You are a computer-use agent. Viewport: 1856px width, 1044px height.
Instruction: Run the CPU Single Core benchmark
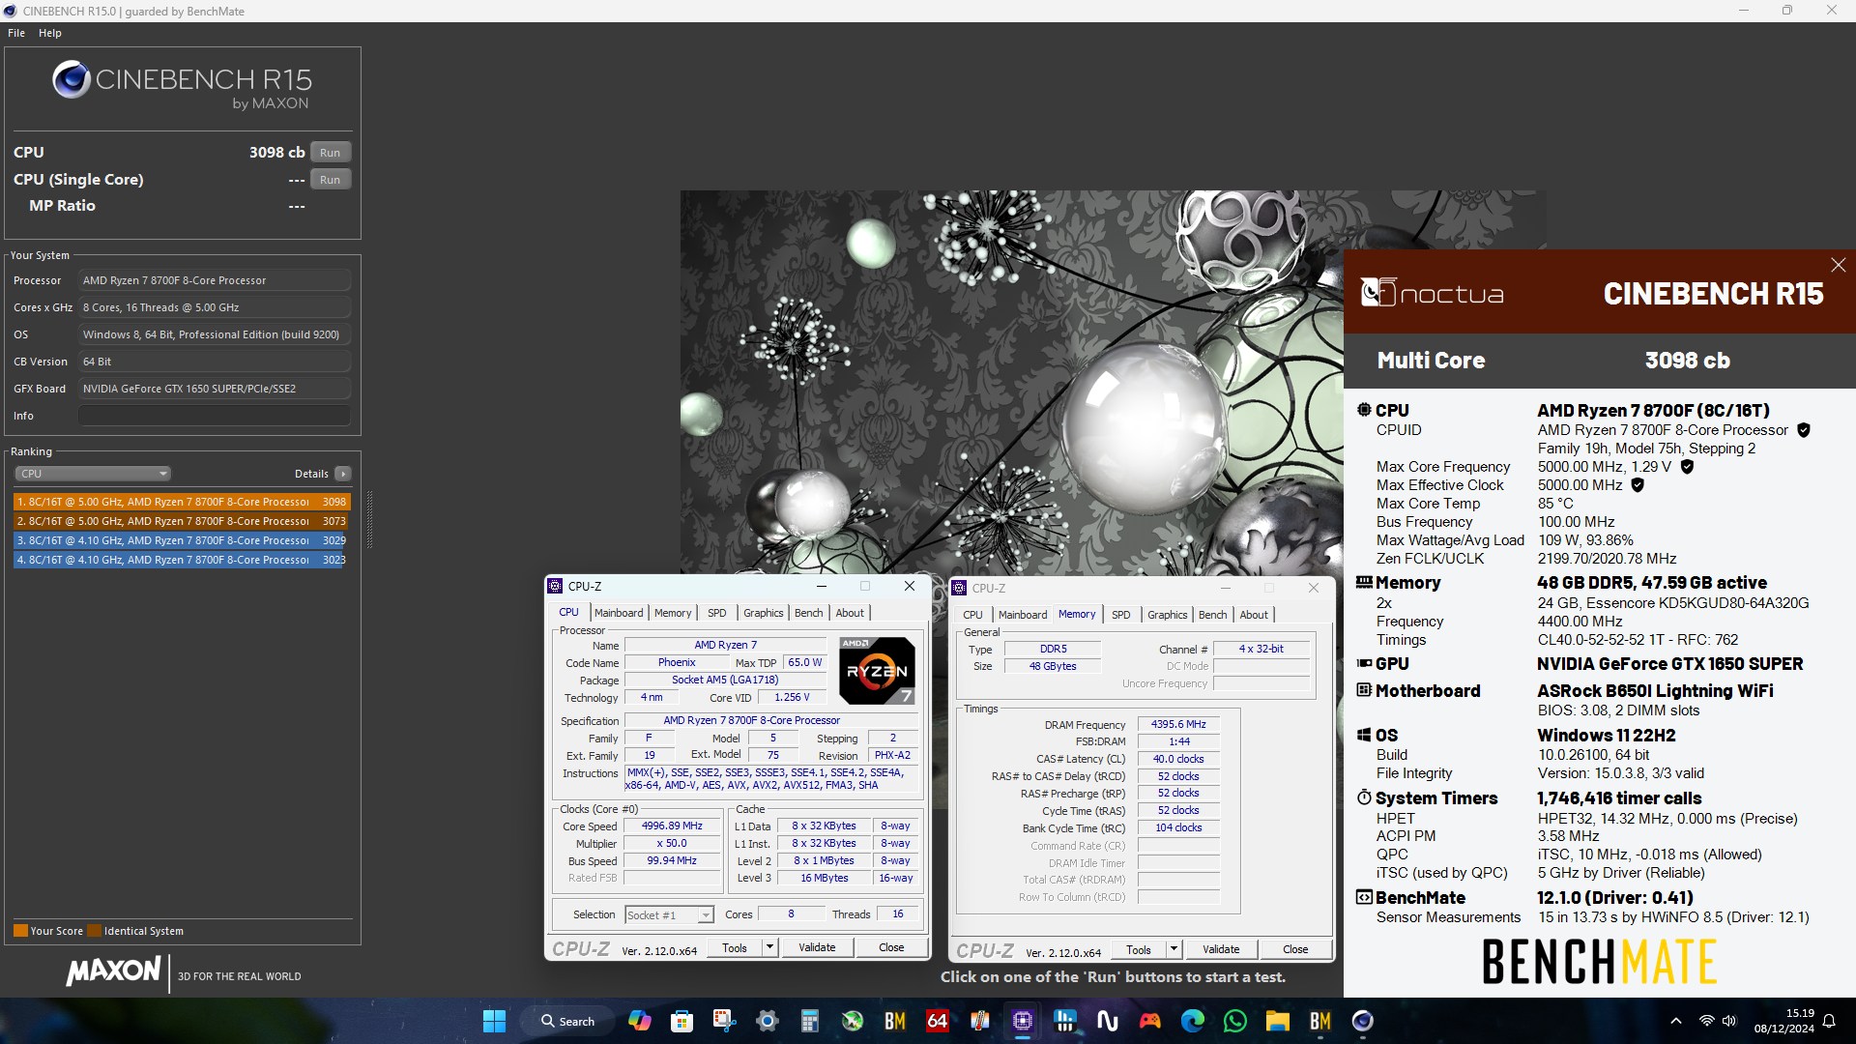330,180
